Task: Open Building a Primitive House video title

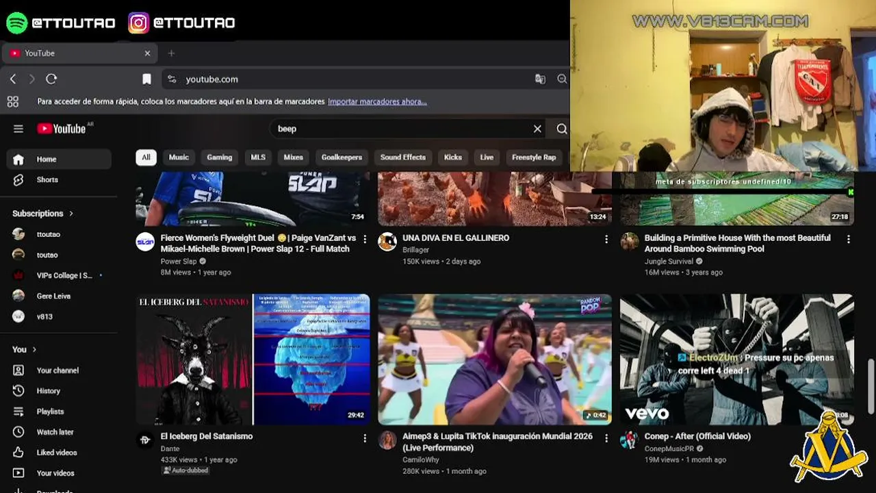Action: click(x=738, y=243)
